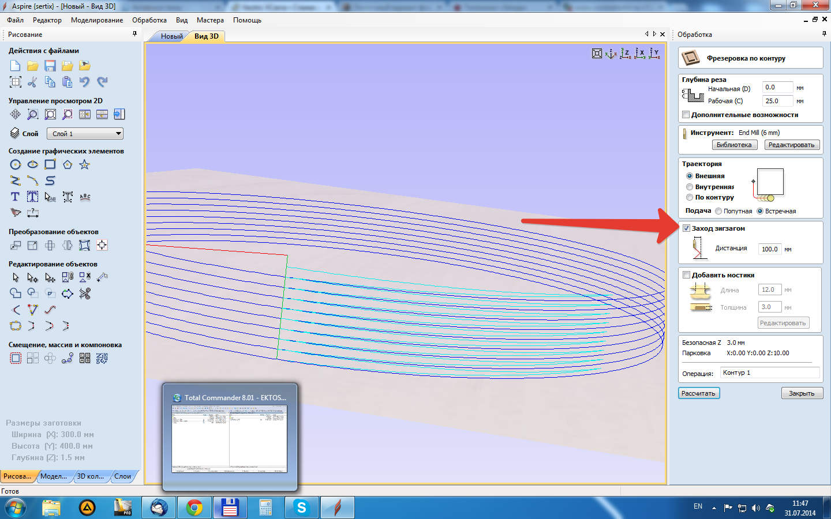This screenshot has width=831, height=519.
Task: Select the pan view tool in 2D view controls
Action: (16, 114)
